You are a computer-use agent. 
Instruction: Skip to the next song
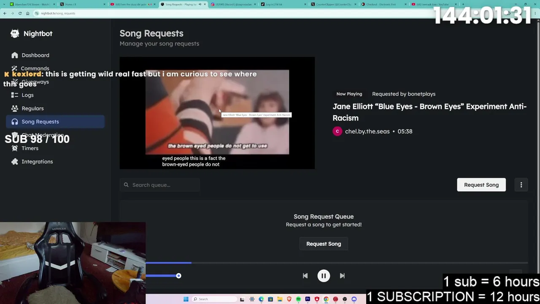pyautogui.click(x=342, y=276)
